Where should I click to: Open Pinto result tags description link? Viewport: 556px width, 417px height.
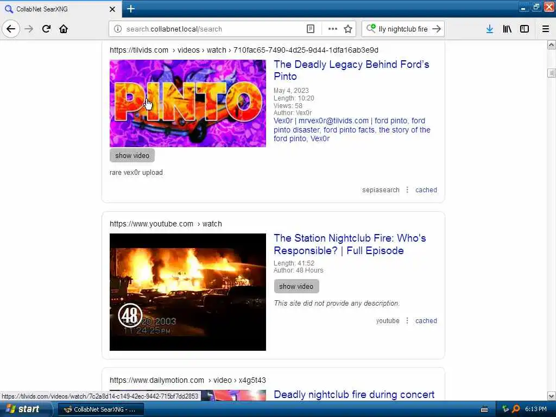[x=352, y=130]
